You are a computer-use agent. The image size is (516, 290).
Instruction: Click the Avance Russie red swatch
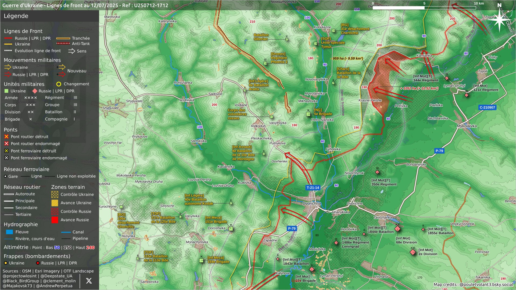tap(55, 220)
